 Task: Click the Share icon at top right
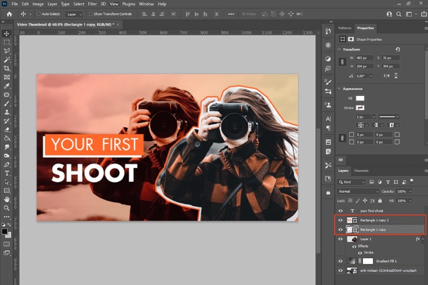click(x=424, y=14)
